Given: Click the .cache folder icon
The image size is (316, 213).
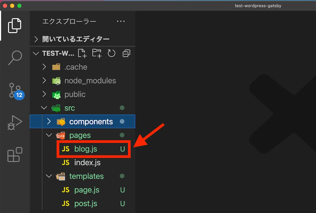Looking at the screenshot, I should click(x=56, y=67).
